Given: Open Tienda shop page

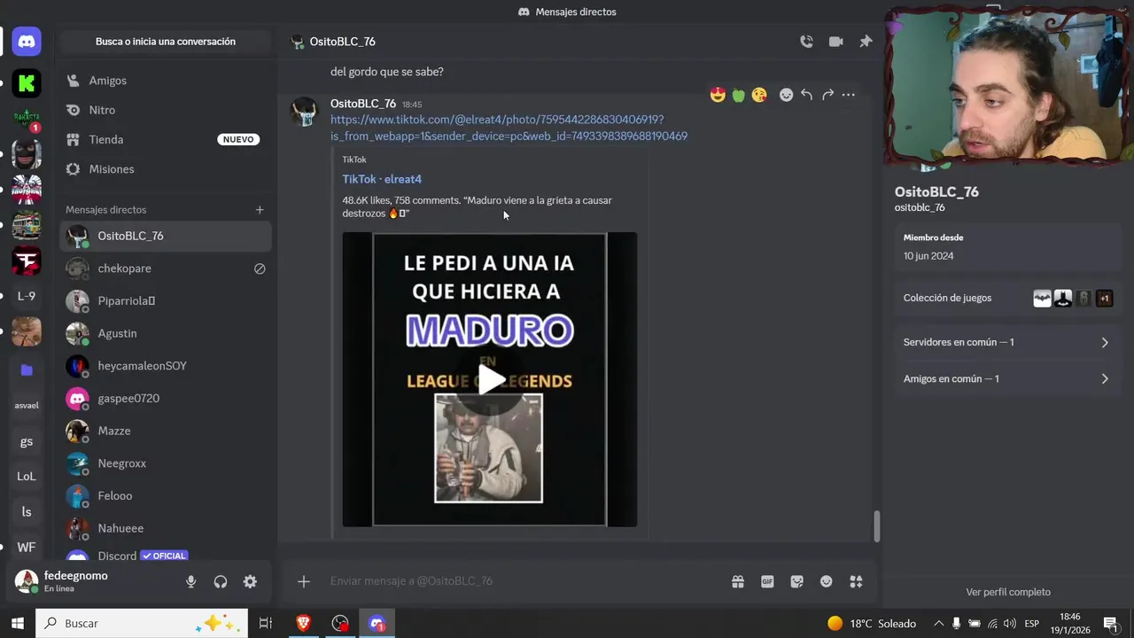Looking at the screenshot, I should point(166,139).
